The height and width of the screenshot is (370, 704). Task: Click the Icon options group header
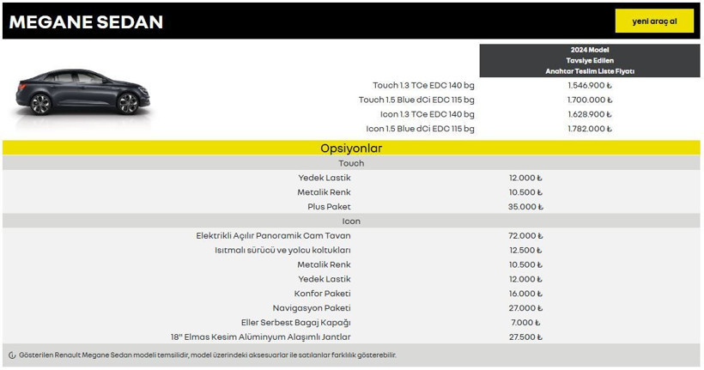351,221
